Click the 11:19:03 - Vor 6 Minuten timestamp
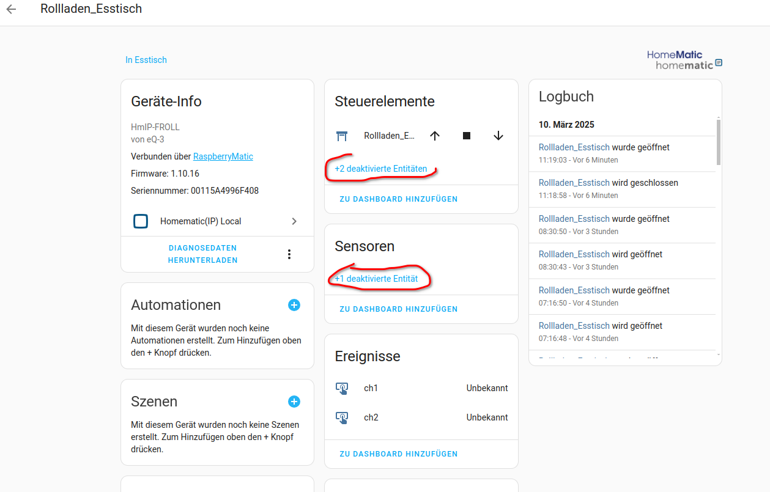 579,160
